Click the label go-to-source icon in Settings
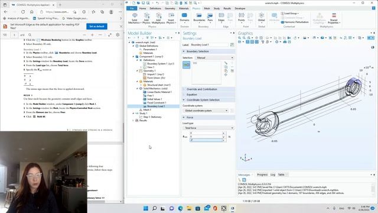This screenshot has height=213, width=378. 232,45
